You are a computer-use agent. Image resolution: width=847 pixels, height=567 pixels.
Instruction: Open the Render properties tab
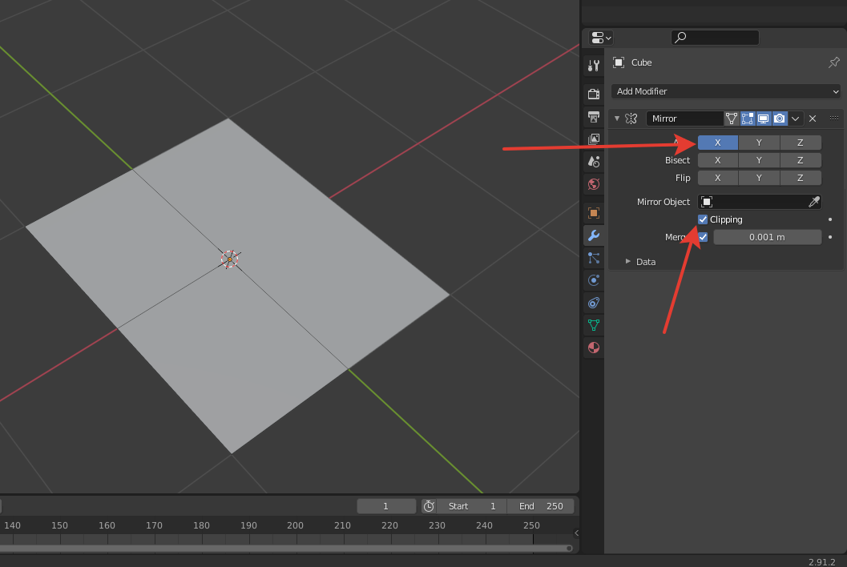tap(594, 94)
